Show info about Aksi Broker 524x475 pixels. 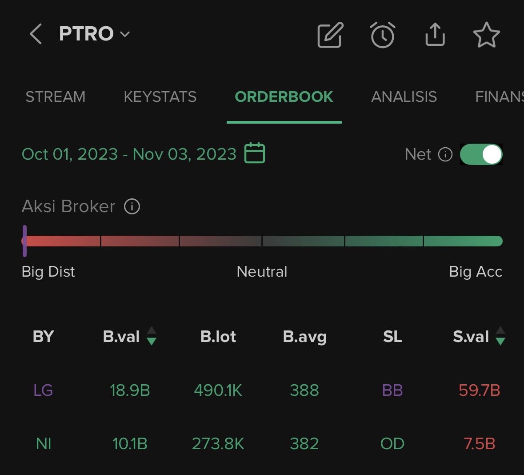(x=132, y=206)
